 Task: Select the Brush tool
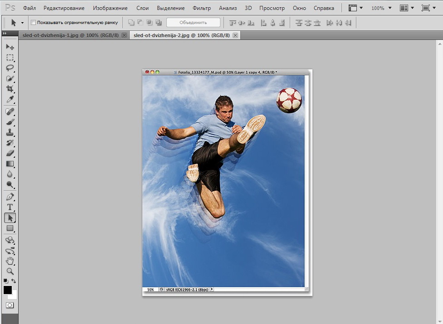(10, 122)
